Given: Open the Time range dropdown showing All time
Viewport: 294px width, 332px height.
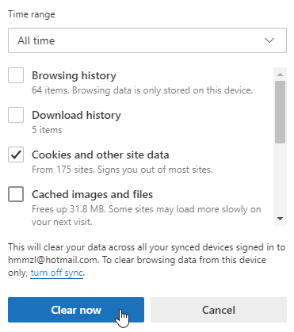Looking at the screenshot, I should tap(147, 40).
